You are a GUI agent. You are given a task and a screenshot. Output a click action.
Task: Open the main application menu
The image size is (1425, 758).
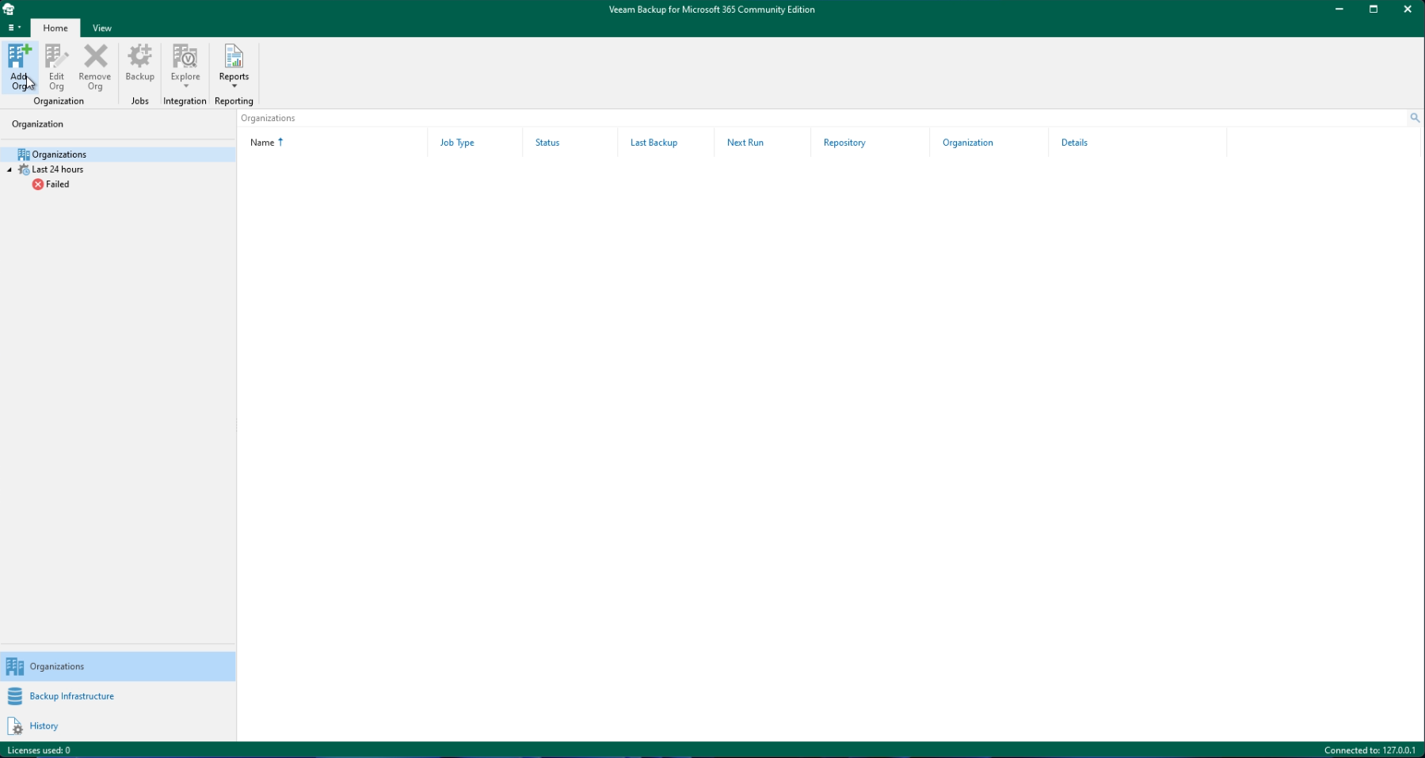13,28
